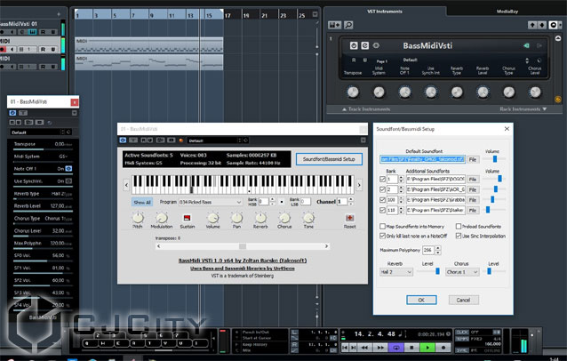This screenshot has width=567, height=361.
Task: Click the orange indicator icon in plugin toolbar
Action: pyautogui.click(x=181, y=140)
